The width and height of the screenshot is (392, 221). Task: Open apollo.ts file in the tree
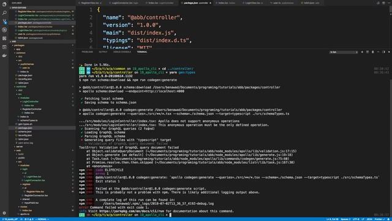[24, 214]
